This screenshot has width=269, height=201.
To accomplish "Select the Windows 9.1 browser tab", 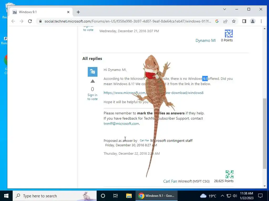I will [x=41, y=12].
